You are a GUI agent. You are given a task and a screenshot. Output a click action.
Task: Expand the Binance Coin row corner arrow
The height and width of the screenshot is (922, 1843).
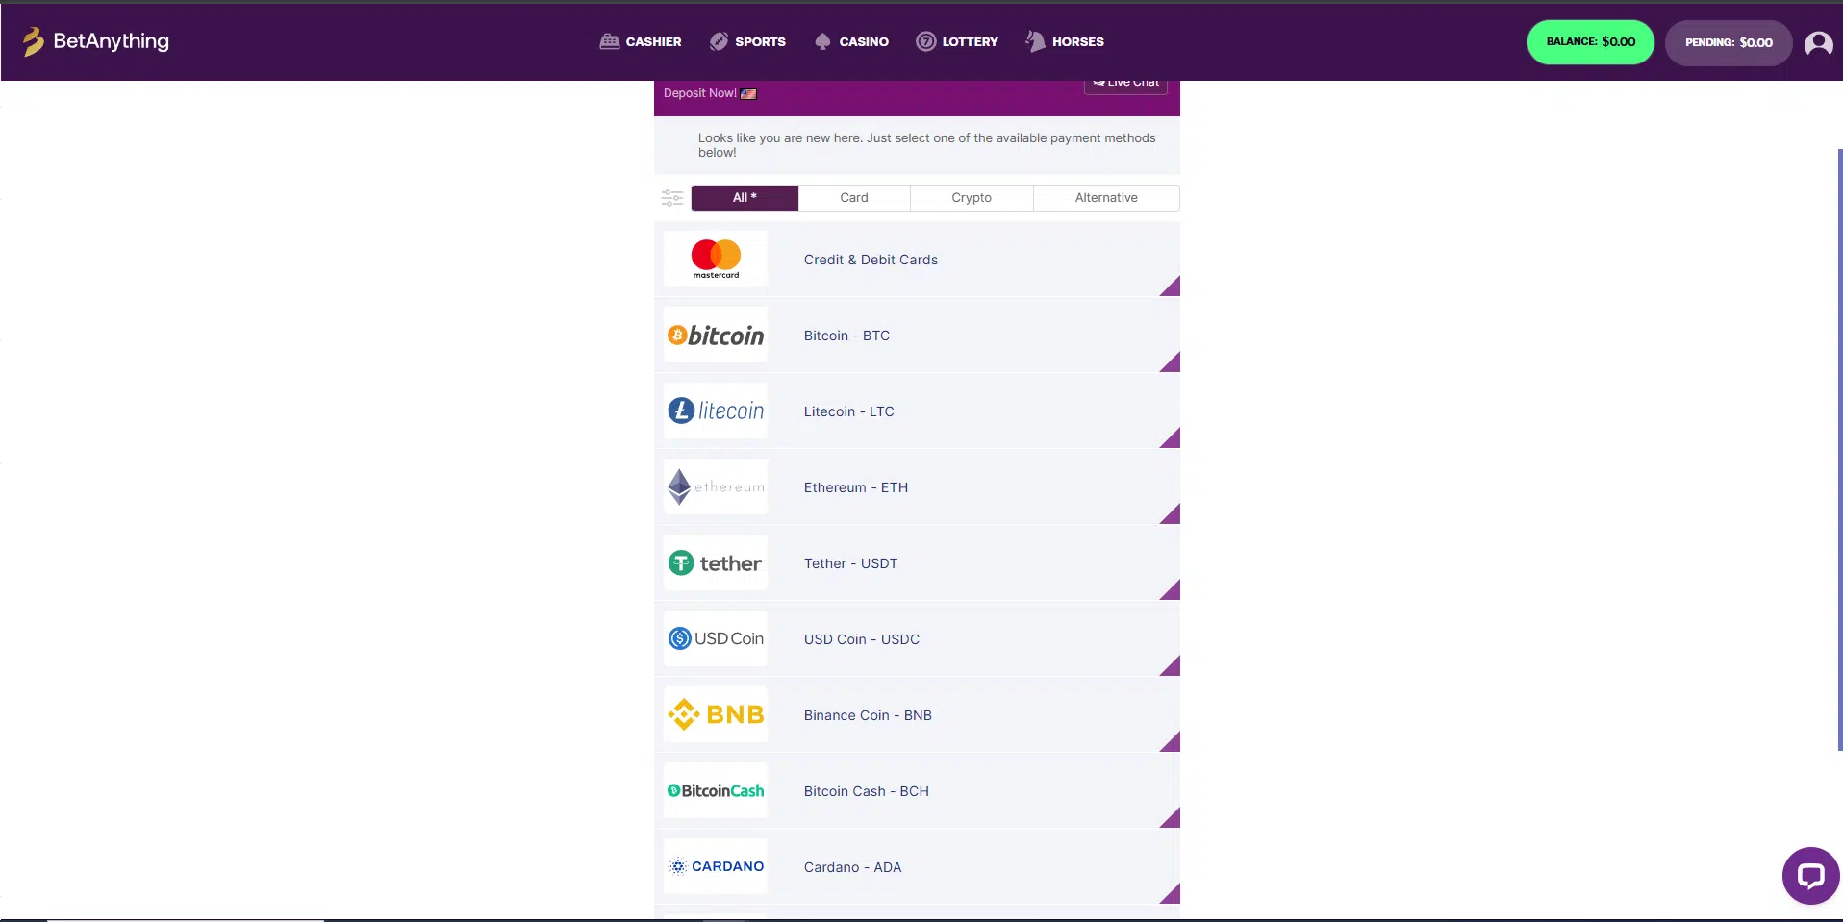[1173, 744]
